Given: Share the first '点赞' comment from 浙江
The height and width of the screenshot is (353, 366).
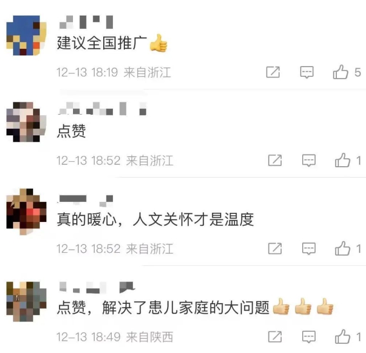Looking at the screenshot, I should [275, 160].
